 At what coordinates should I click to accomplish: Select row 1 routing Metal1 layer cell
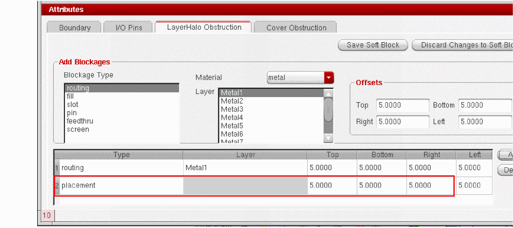click(245, 168)
